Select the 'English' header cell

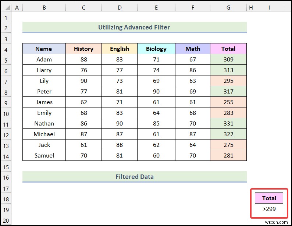[120, 49]
